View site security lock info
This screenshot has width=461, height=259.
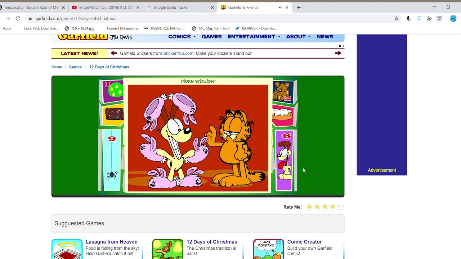(30, 18)
